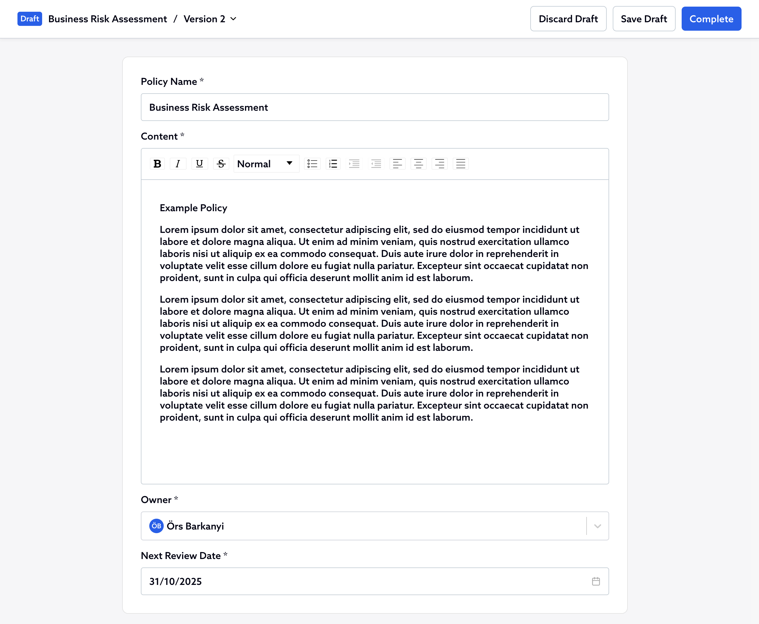The height and width of the screenshot is (624, 759).
Task: Toggle underline formatting
Action: (200, 164)
